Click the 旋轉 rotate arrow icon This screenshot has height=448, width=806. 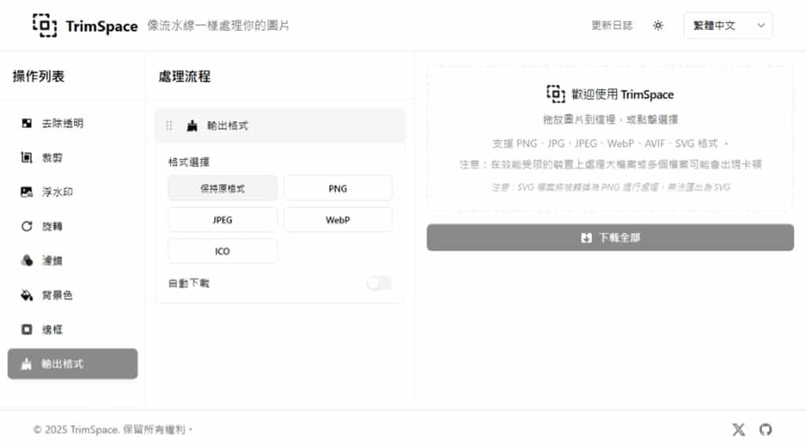(x=27, y=226)
